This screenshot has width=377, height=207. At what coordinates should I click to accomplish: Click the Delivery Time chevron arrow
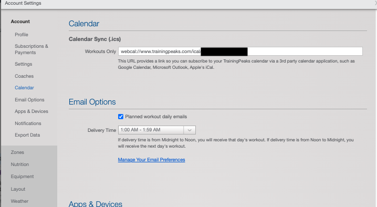tap(190, 130)
